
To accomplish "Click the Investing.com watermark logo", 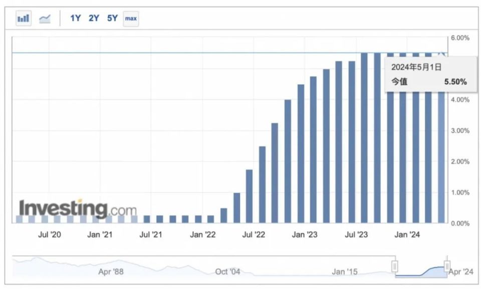I will (x=78, y=208).
